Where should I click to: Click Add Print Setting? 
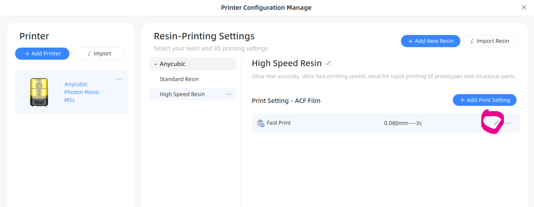pos(485,100)
